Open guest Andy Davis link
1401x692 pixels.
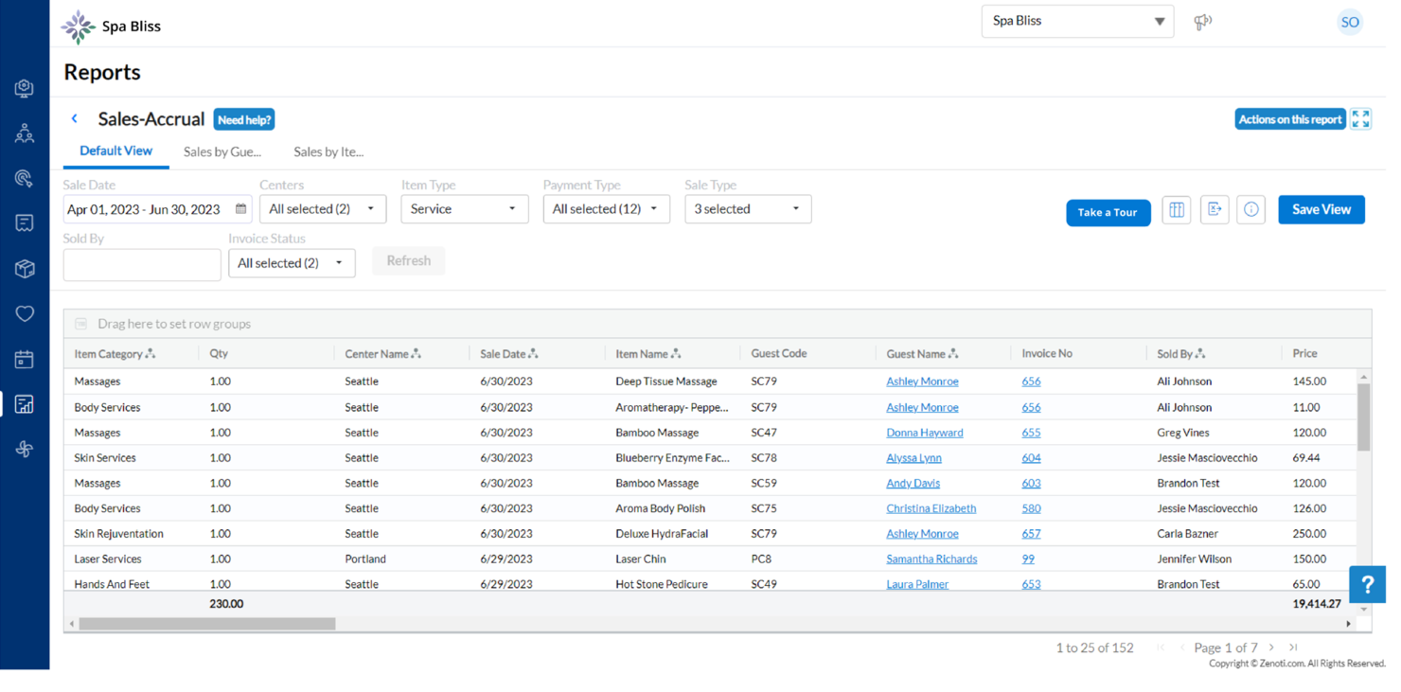(x=913, y=484)
